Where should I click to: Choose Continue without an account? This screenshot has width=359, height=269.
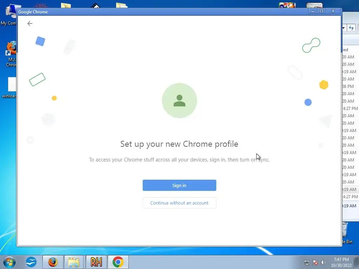pos(179,203)
